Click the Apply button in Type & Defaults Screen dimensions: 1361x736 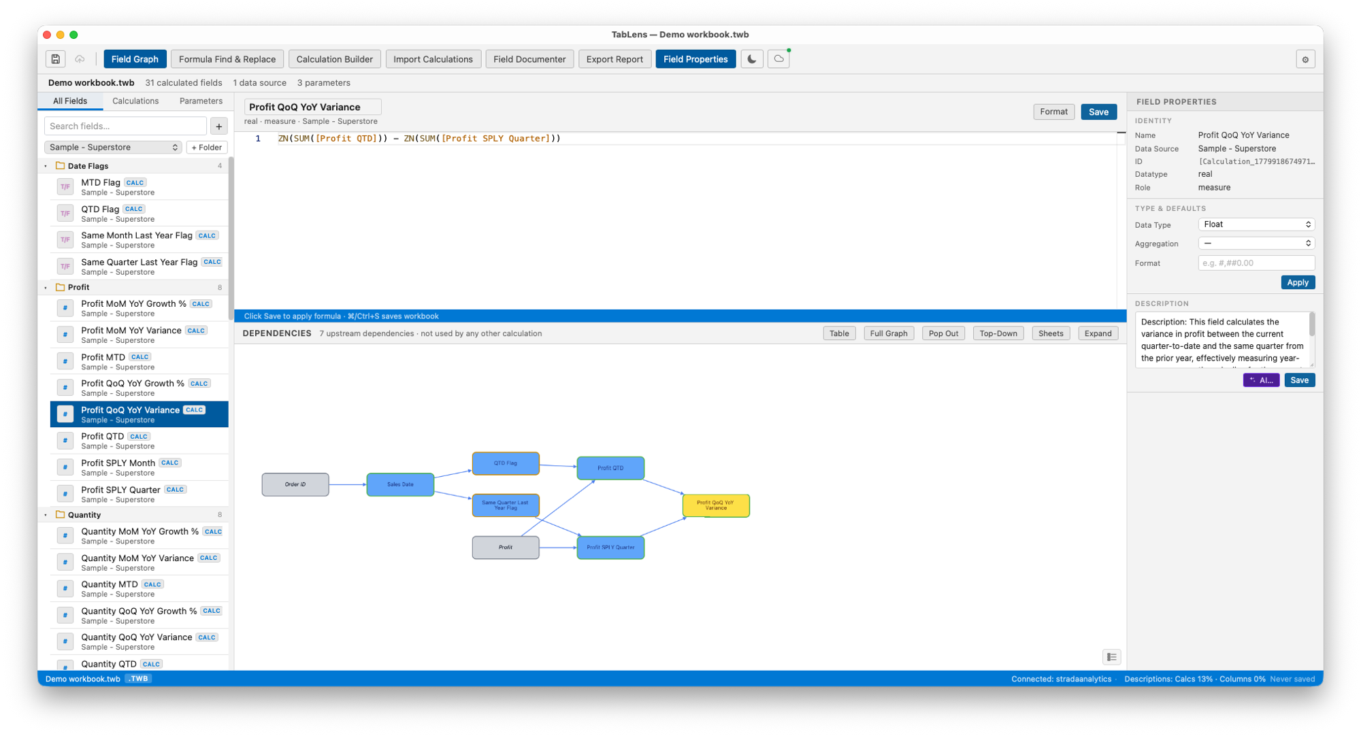tap(1297, 282)
